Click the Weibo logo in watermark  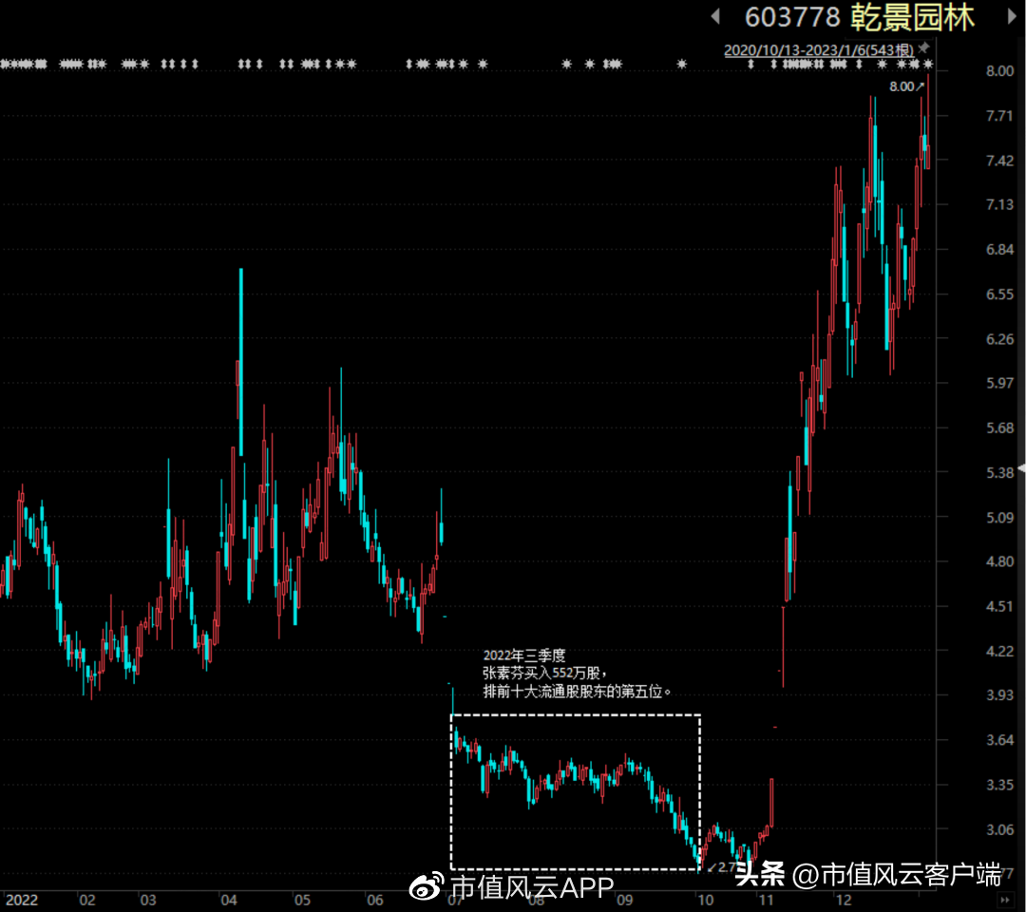(426, 886)
